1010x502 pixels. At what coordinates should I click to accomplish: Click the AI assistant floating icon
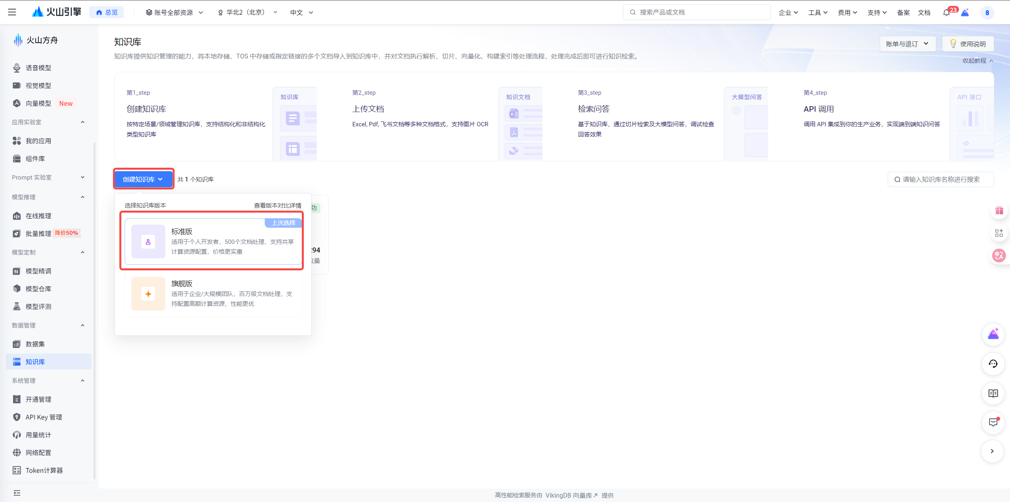coord(993,334)
